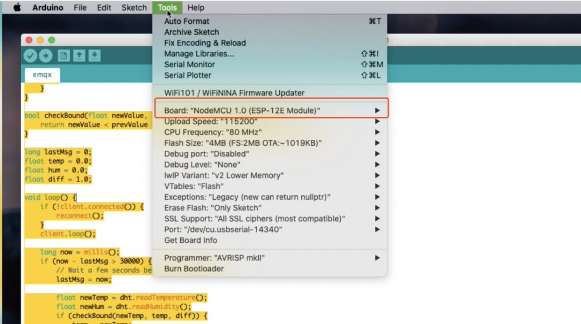
Task: Click Get Board Info
Action: [270, 240]
